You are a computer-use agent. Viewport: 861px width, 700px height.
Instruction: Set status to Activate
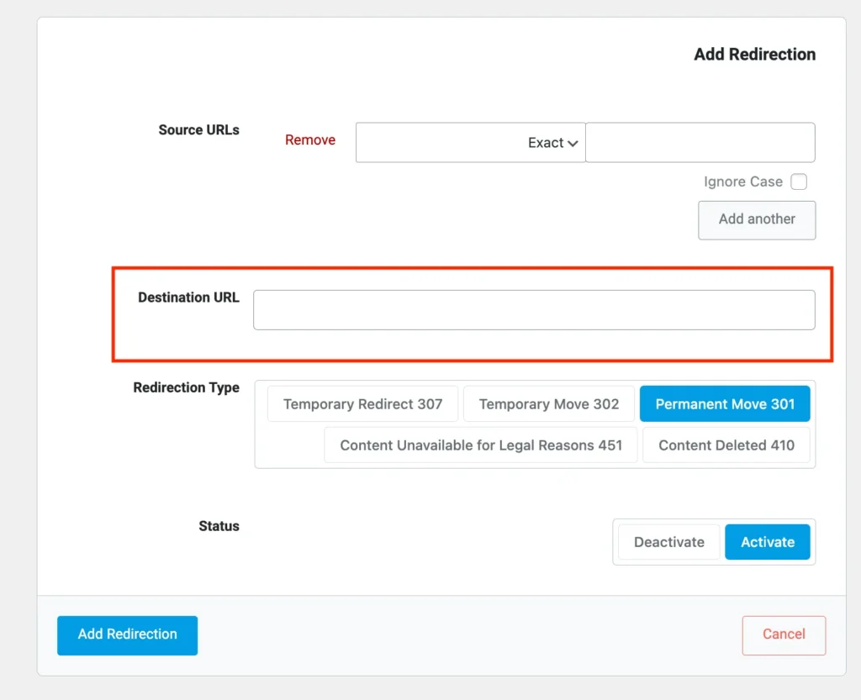(768, 542)
